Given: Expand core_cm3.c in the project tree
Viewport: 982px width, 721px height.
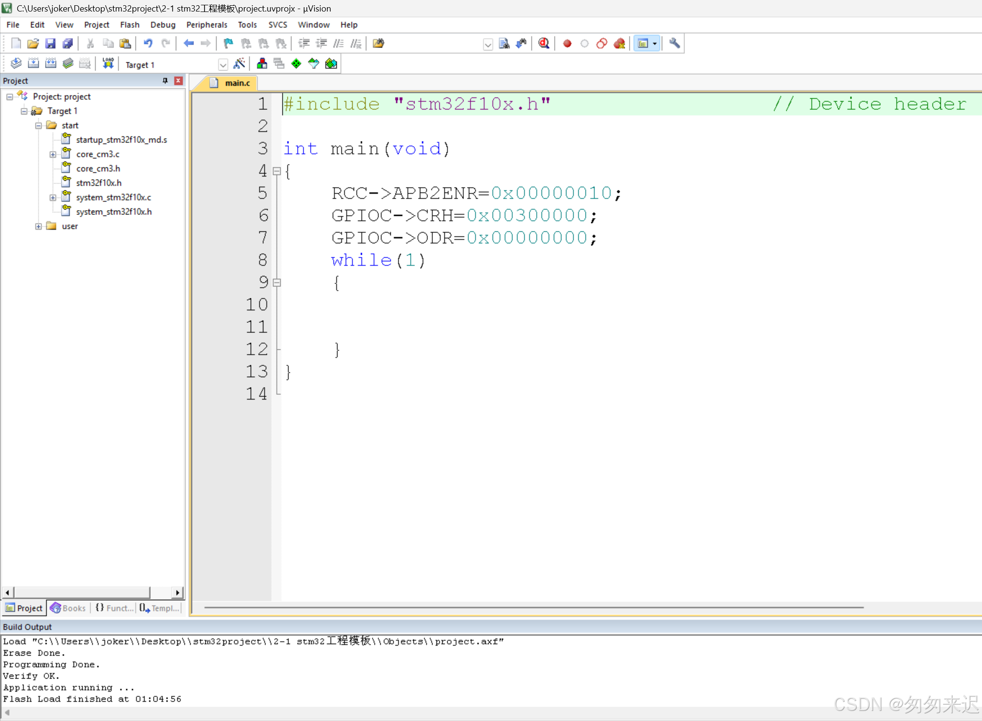Looking at the screenshot, I should [52, 154].
